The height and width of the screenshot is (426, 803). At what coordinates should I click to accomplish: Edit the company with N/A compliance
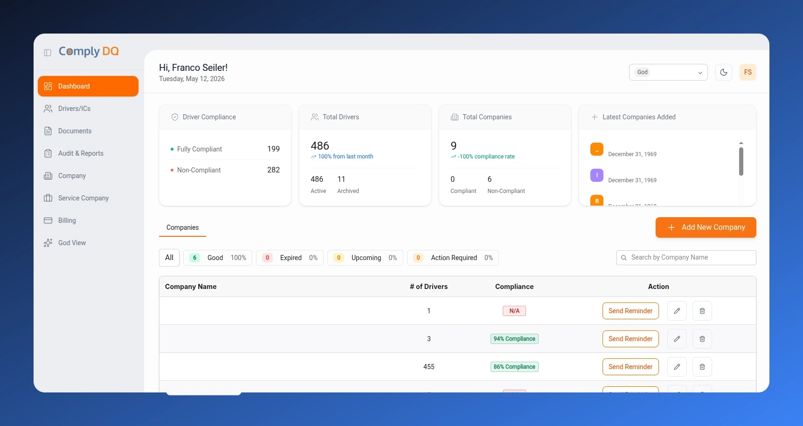tap(677, 311)
